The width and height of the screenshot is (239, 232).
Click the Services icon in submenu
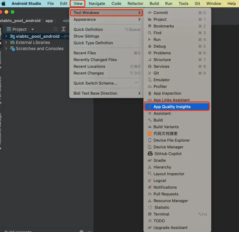[x=150, y=66]
